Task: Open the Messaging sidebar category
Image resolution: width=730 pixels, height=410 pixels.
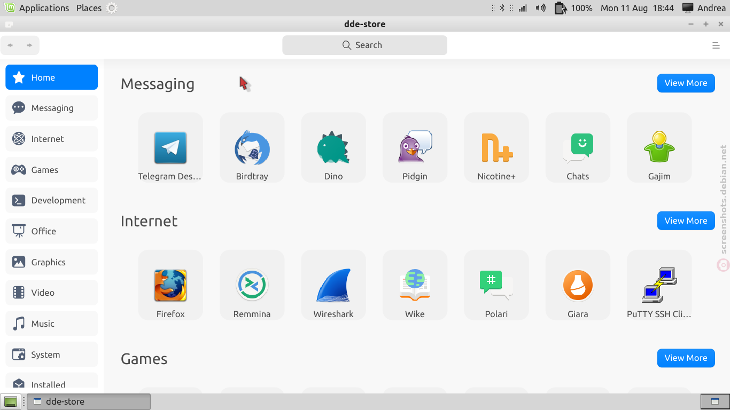Action: point(52,108)
